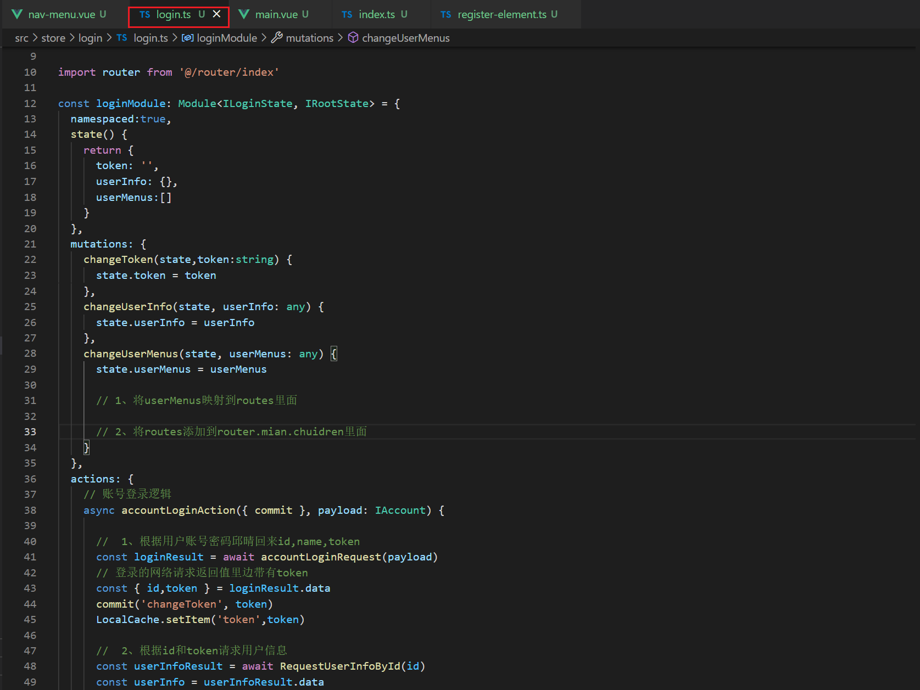Image resolution: width=920 pixels, height=690 pixels.
Task: Click the TS icon in the breadcrumb
Action: coord(122,38)
